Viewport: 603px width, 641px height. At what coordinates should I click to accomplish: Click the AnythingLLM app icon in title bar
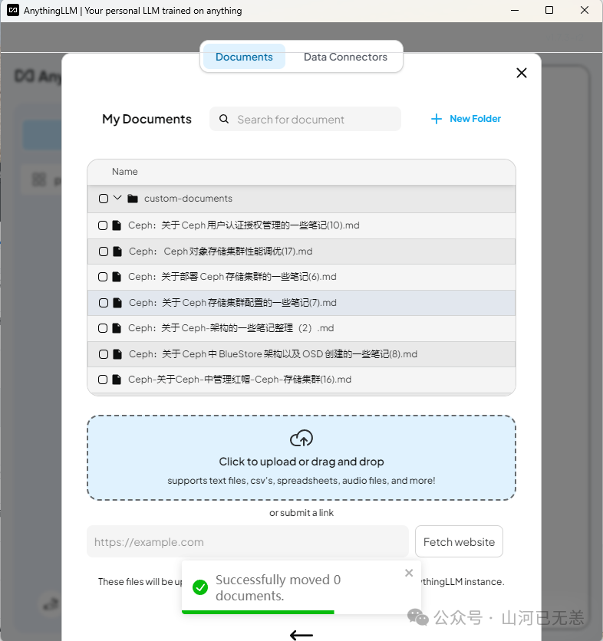click(13, 10)
